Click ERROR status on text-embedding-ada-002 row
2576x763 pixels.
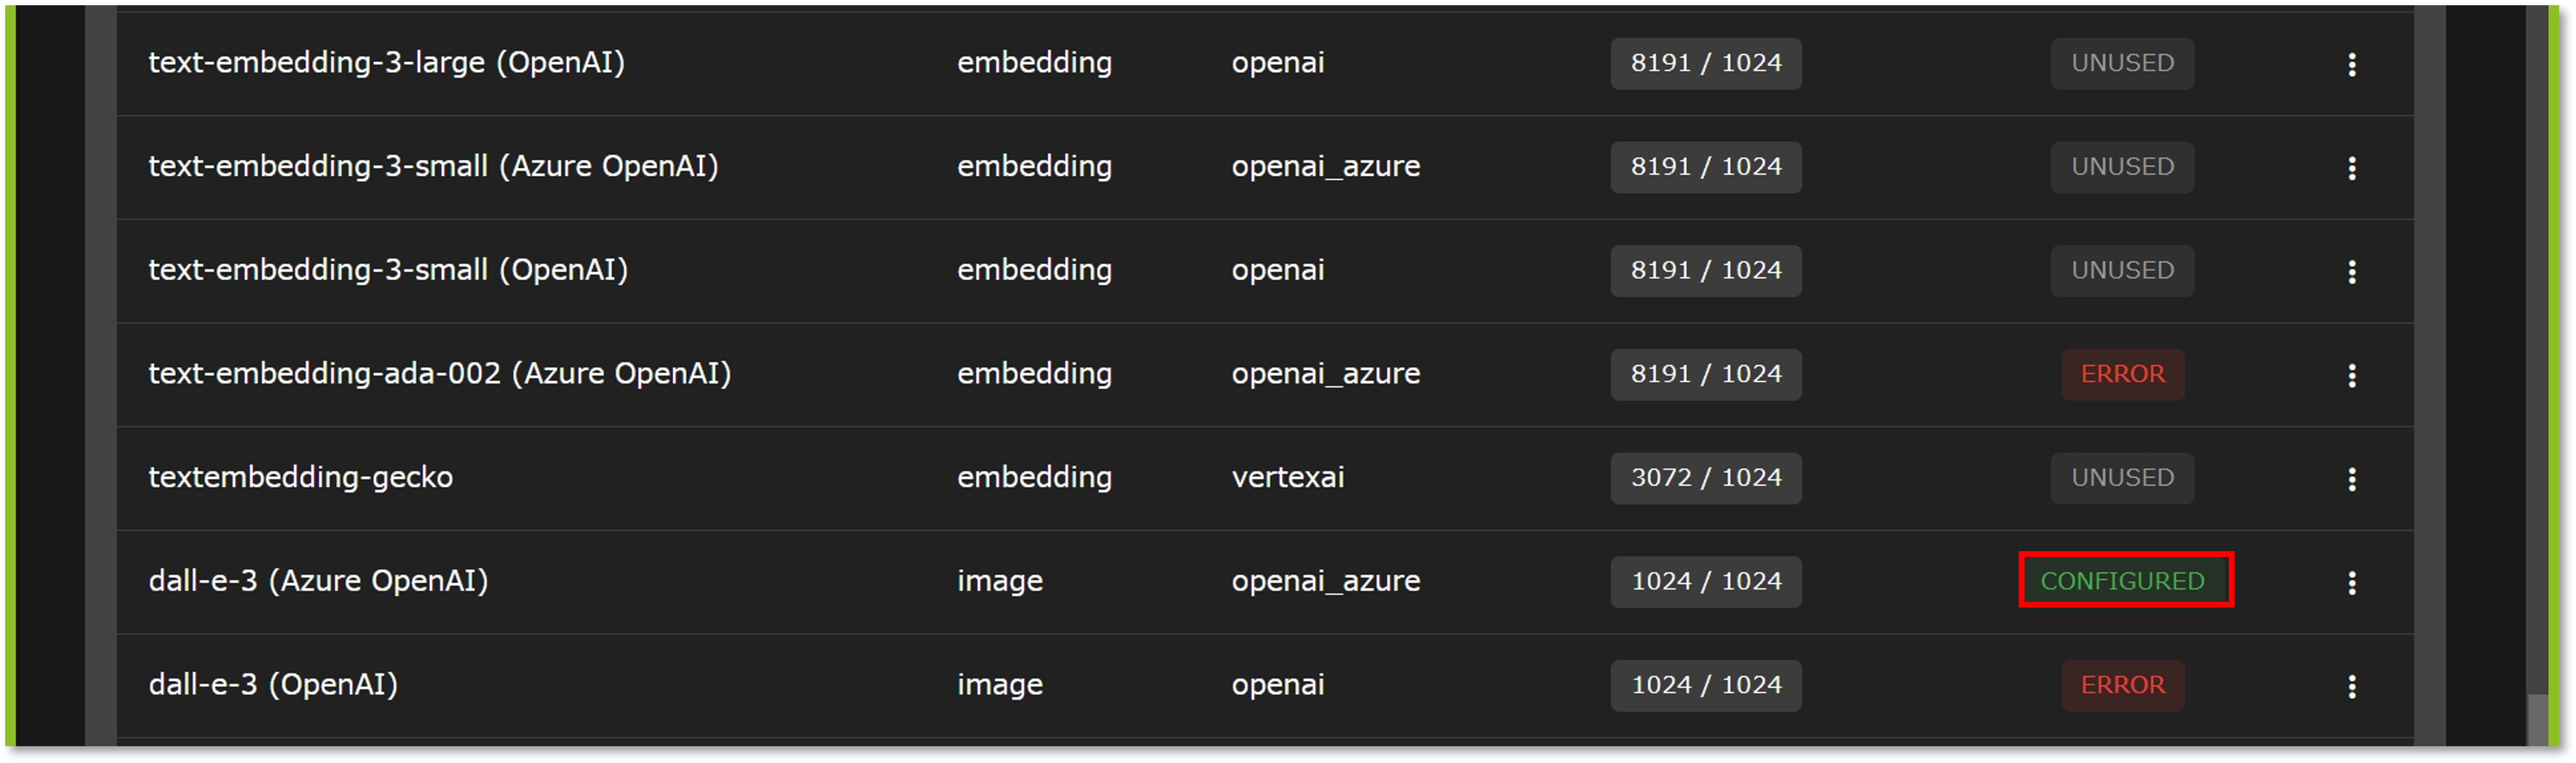click(2122, 374)
